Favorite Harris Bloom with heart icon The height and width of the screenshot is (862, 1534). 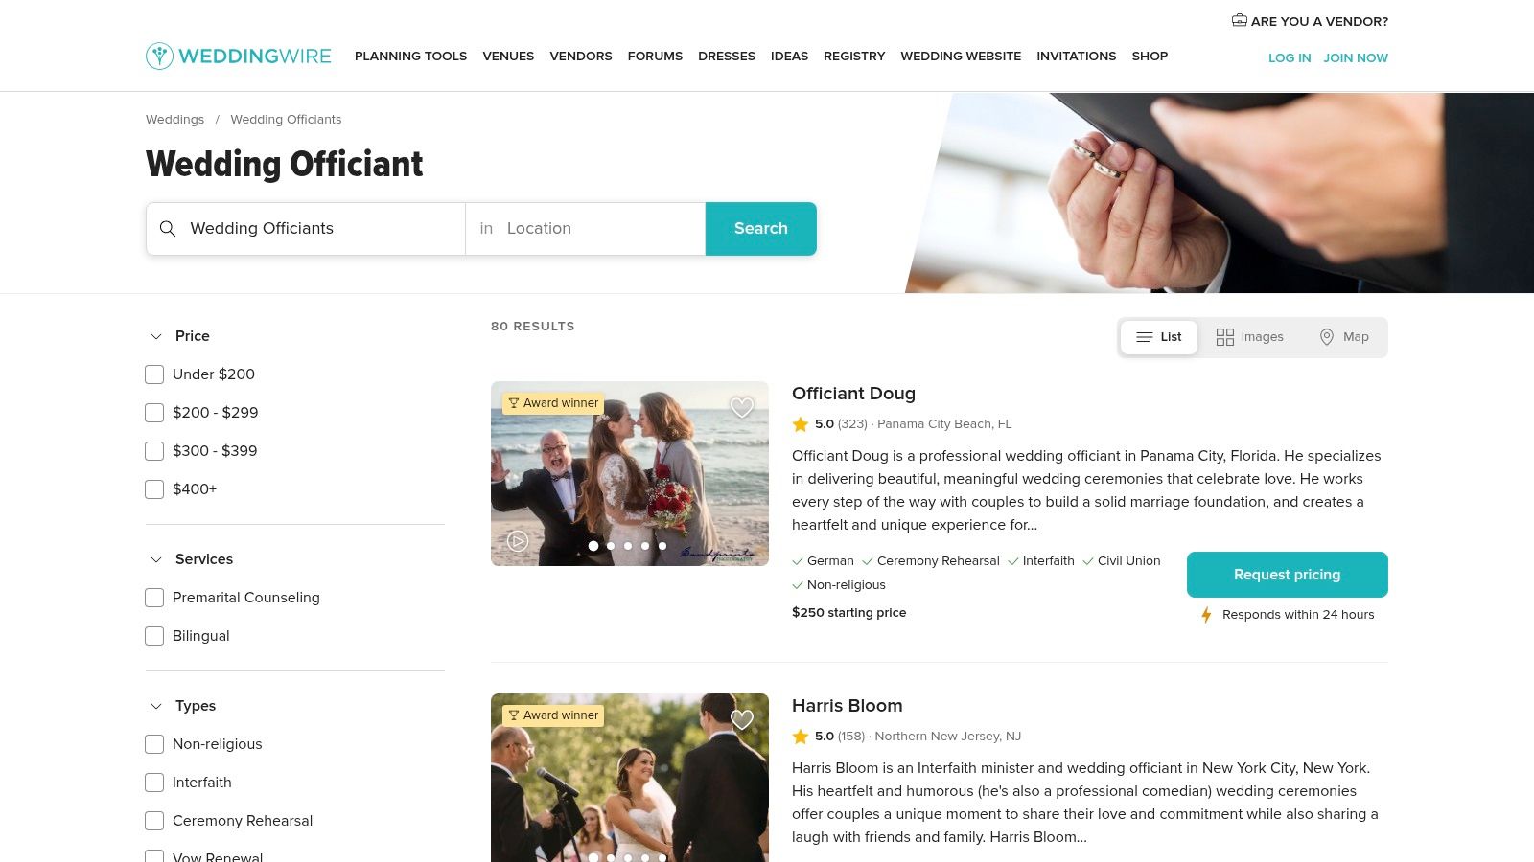pos(742,719)
